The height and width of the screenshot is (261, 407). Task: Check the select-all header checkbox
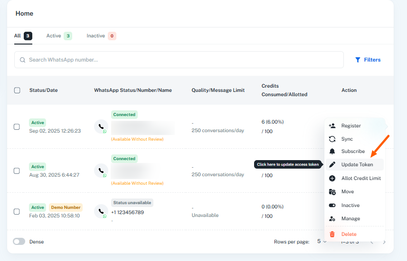[17, 90]
